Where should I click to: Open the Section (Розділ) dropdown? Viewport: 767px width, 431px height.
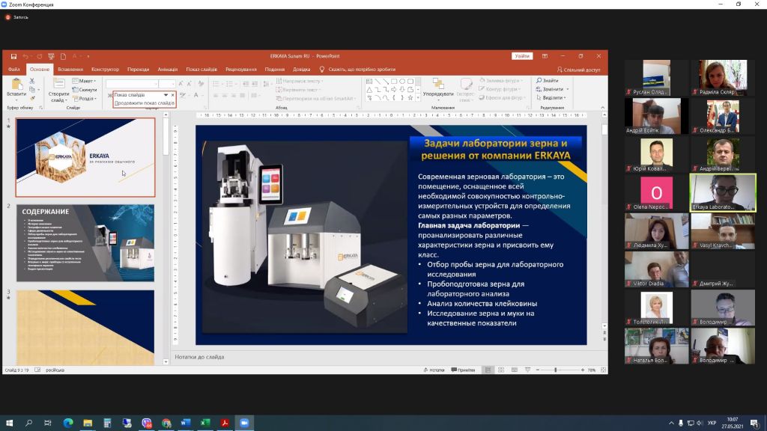tap(86, 98)
